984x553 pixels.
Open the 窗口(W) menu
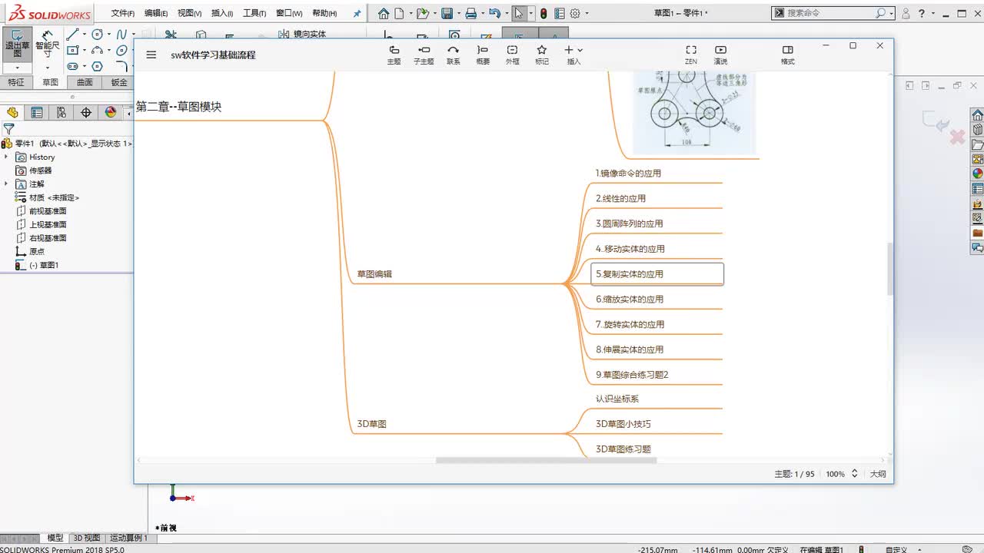[x=289, y=13]
